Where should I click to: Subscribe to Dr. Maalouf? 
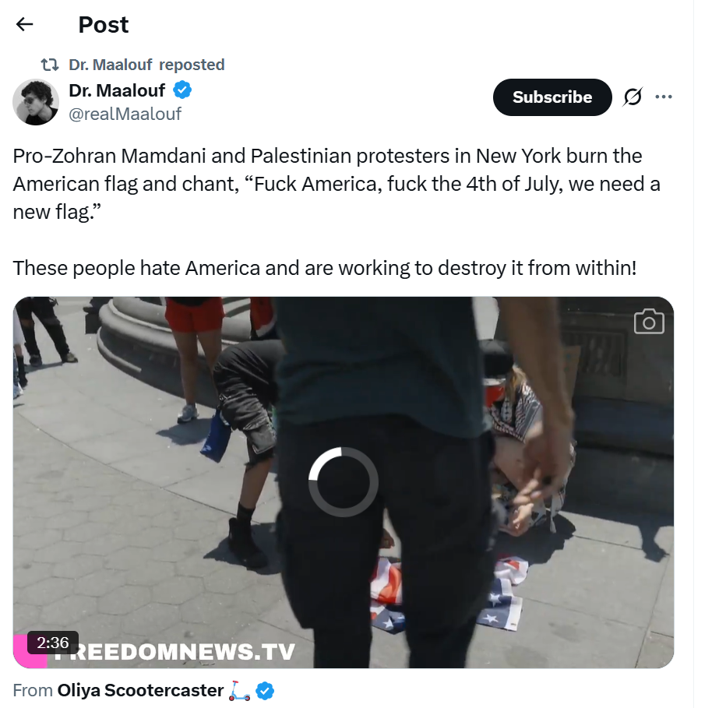(552, 97)
